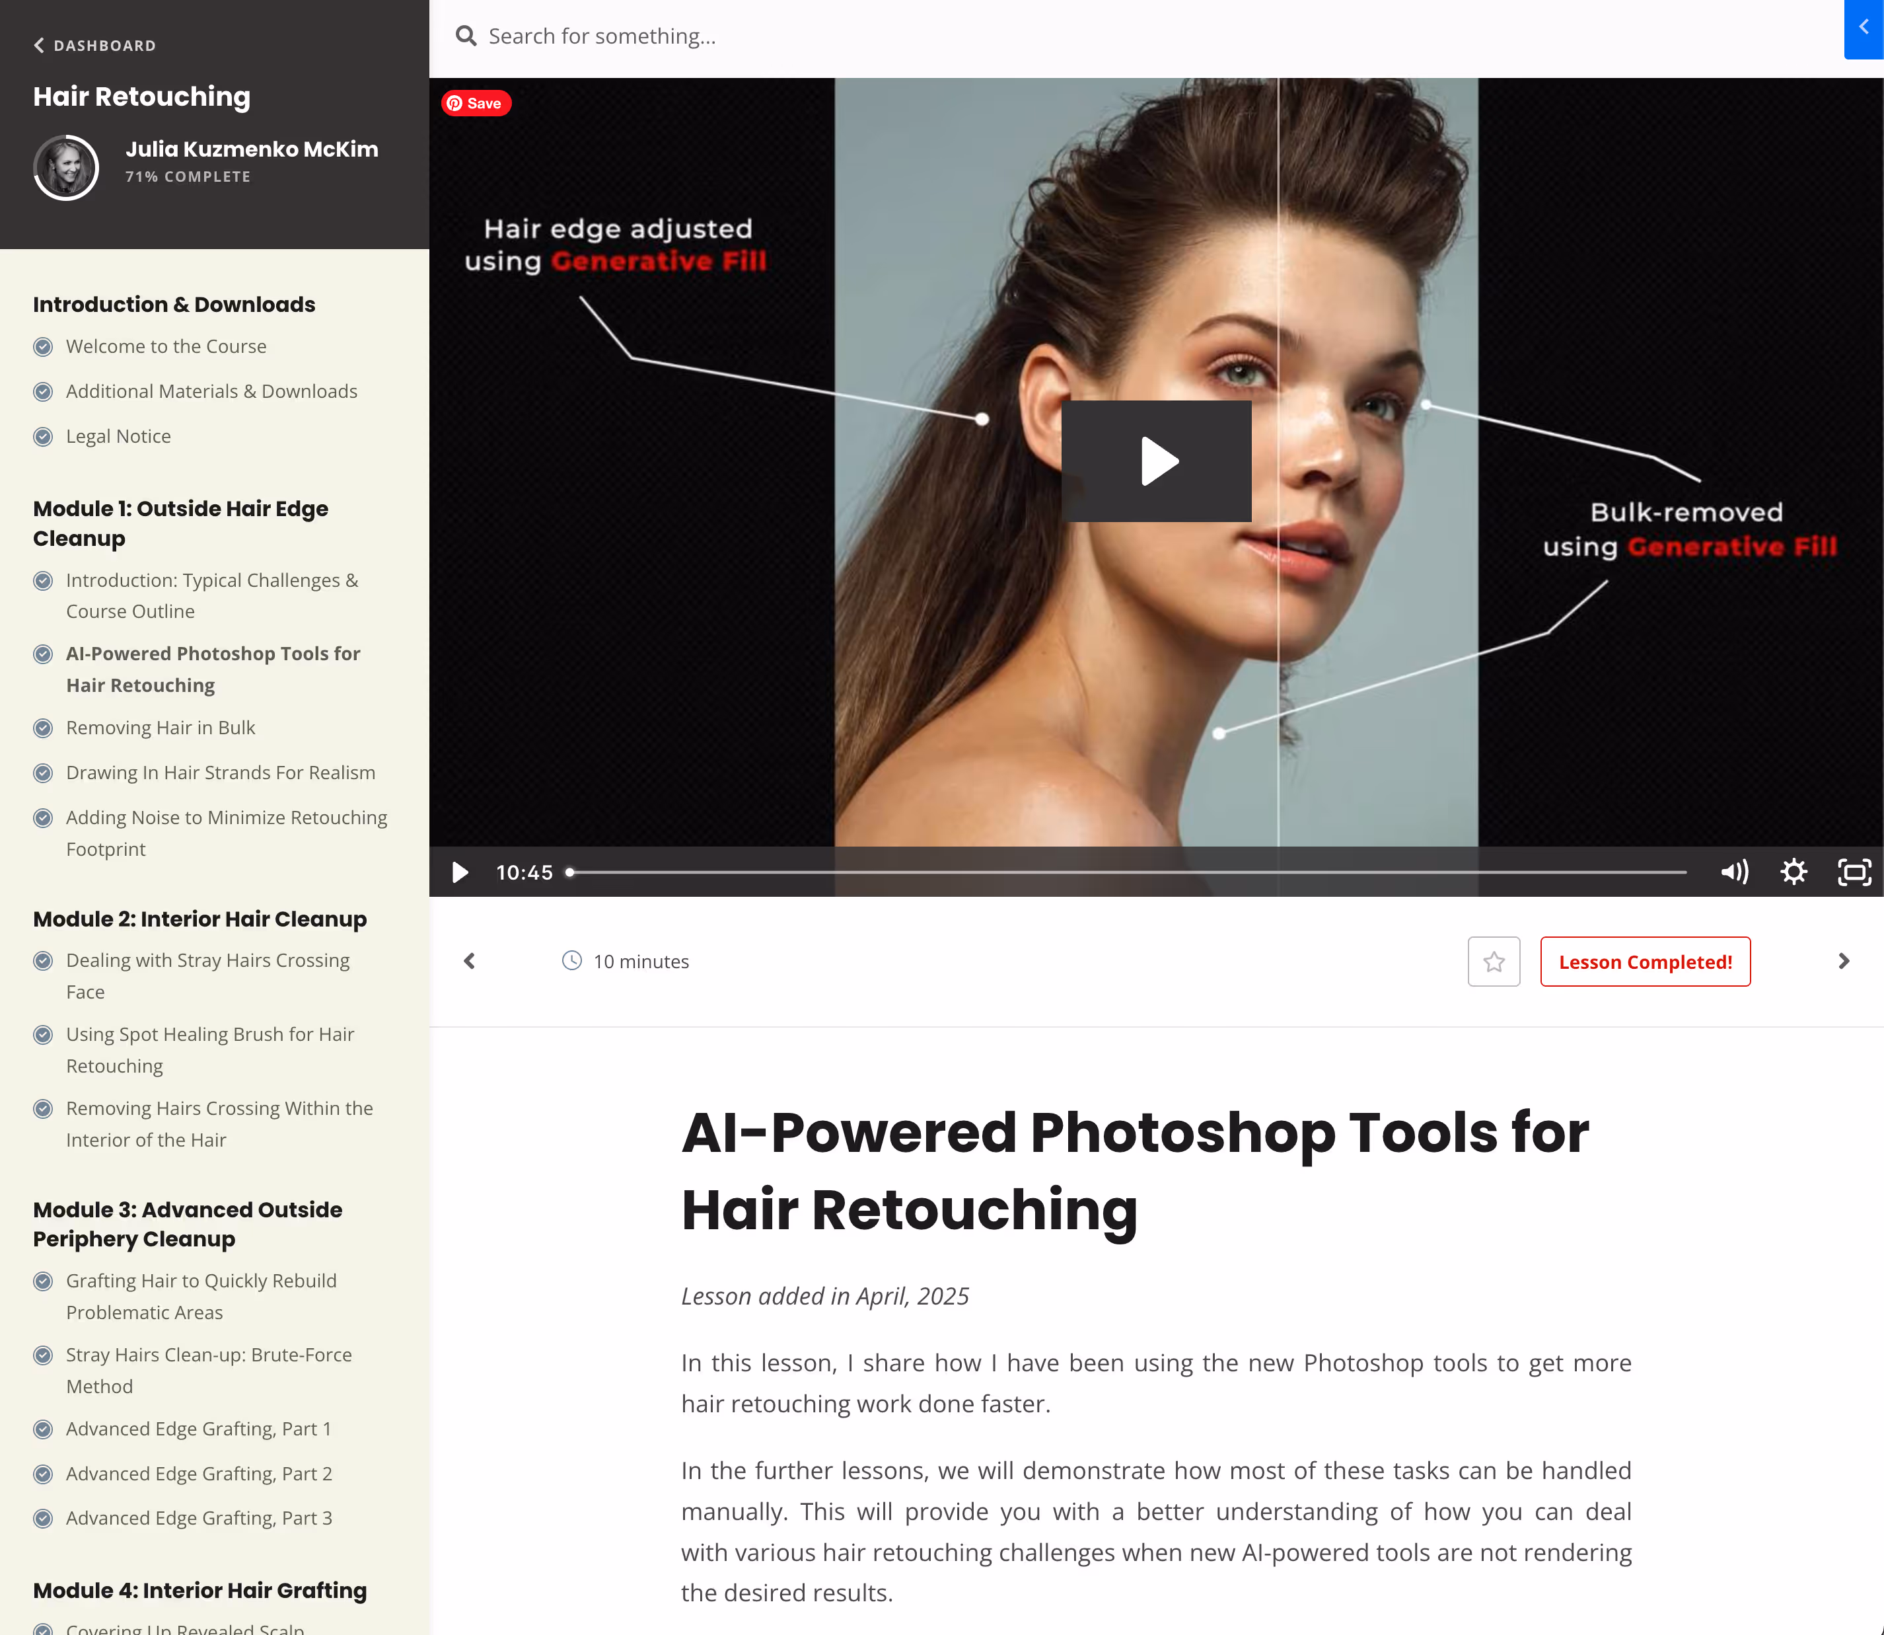Enter fullscreen video mode
This screenshot has width=1884, height=1635.
(1854, 872)
